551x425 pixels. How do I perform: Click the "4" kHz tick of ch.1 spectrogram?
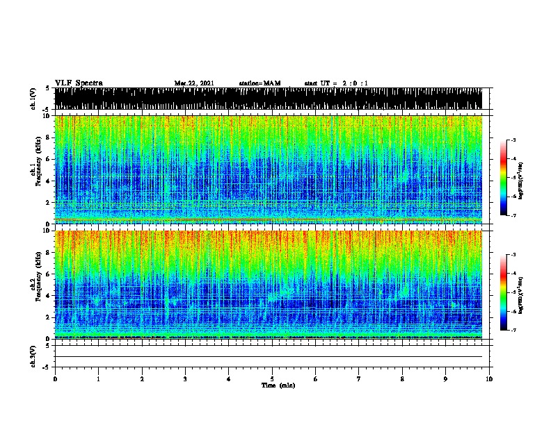click(49, 181)
